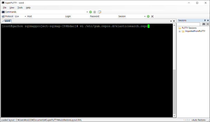Click the Password input field

(x=108, y=16)
